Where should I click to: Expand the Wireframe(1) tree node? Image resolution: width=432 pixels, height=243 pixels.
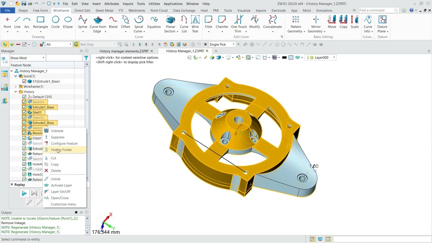(x=16, y=86)
